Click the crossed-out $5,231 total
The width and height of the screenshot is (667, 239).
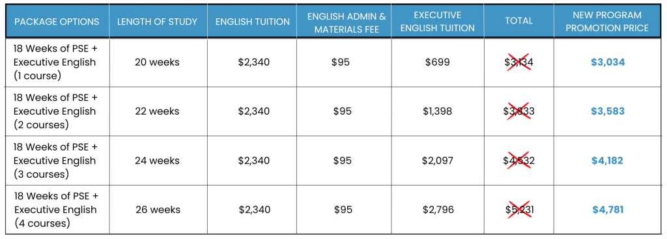tap(518, 210)
